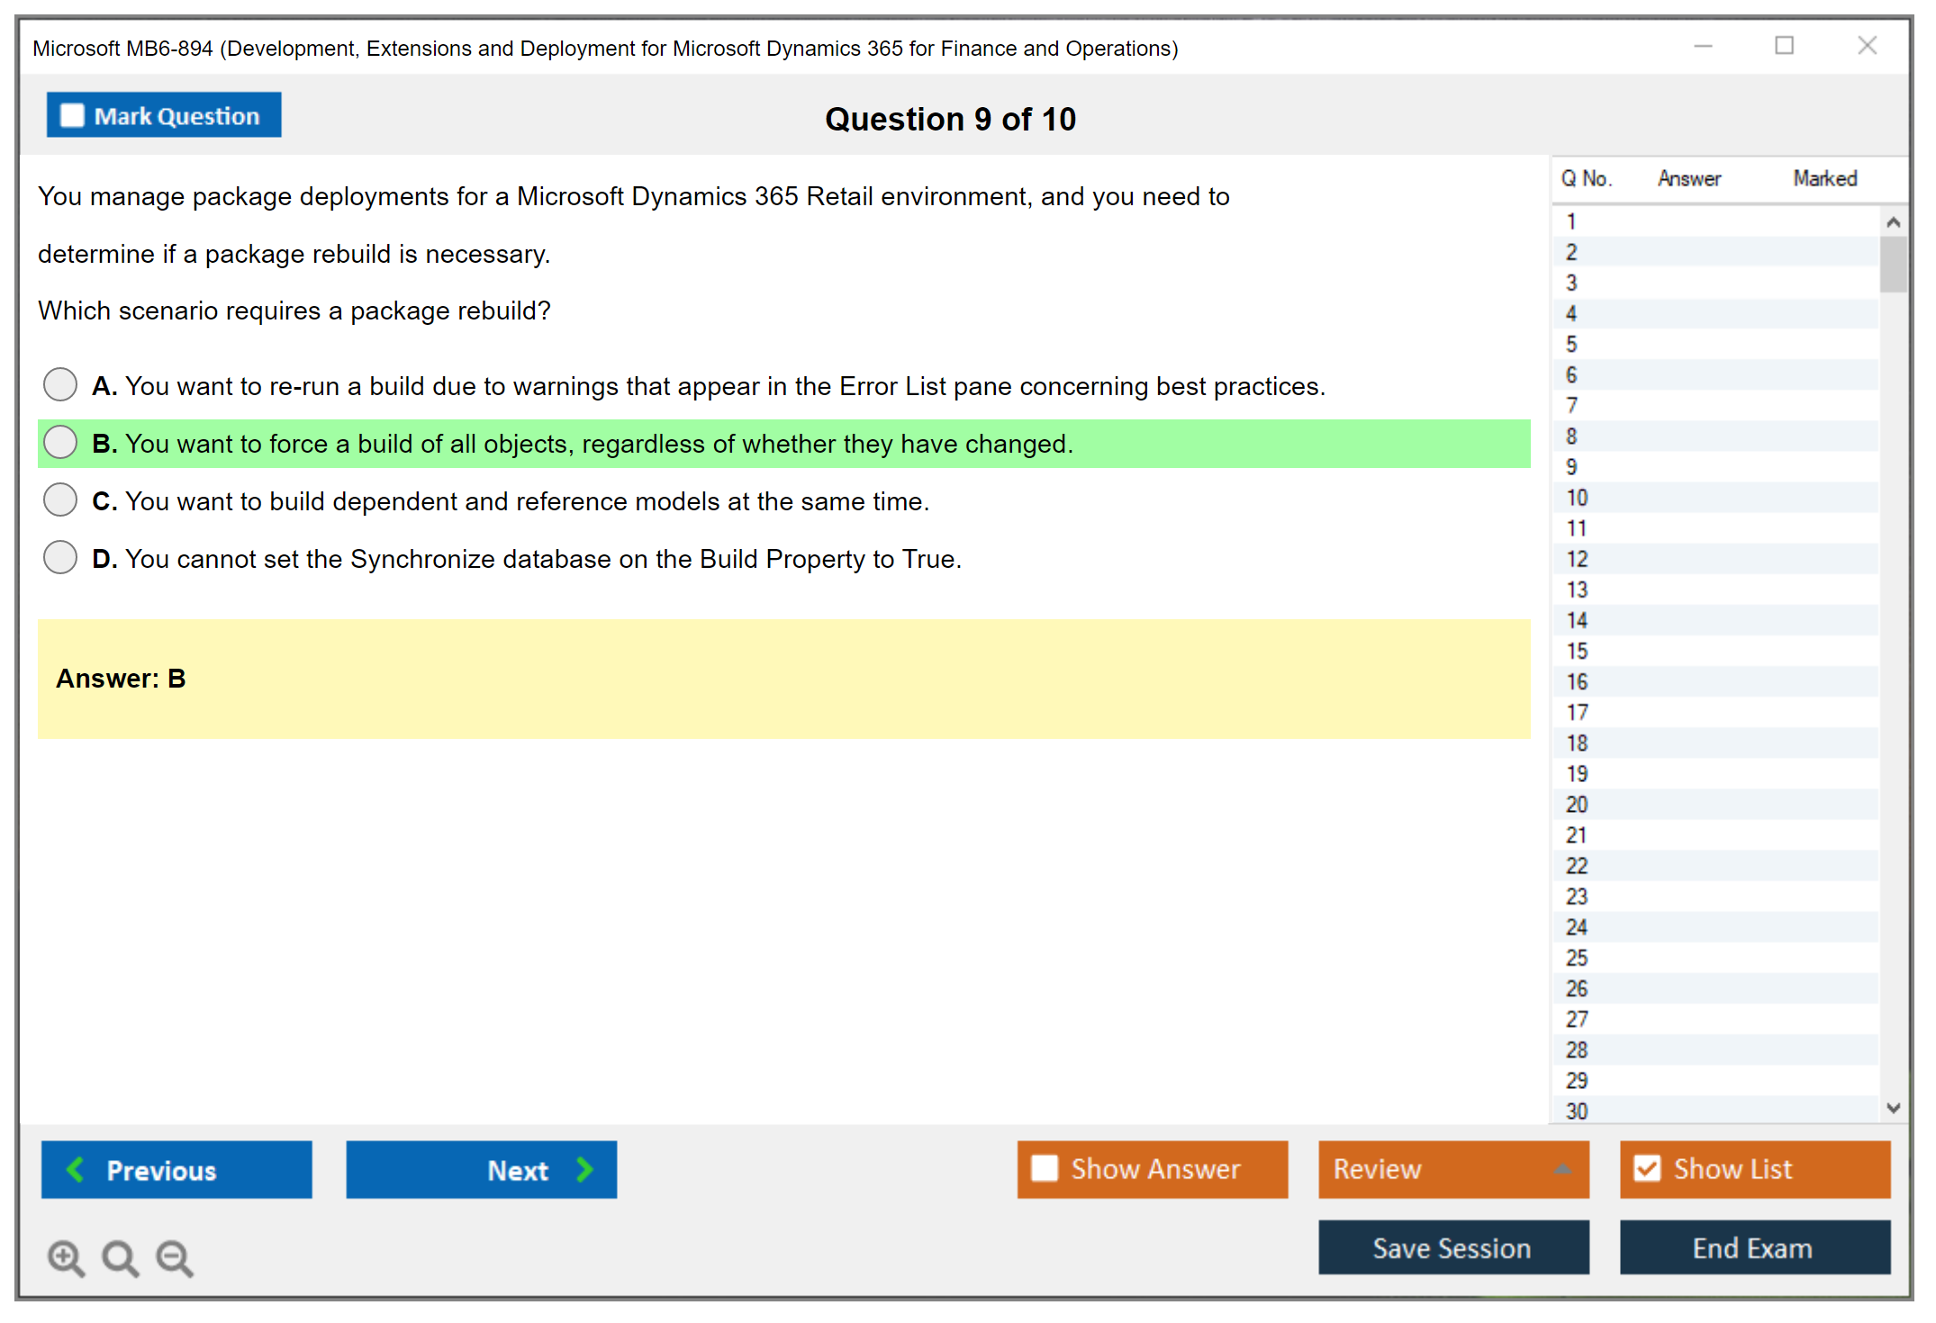Select answer option A radio button
This screenshot has height=1323, width=1936.
60,384
